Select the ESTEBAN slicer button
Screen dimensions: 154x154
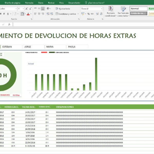click(12, 47)
